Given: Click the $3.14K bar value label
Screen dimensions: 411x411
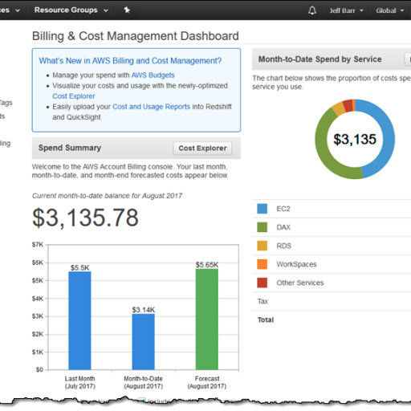Looking at the screenshot, I should pos(144,310).
